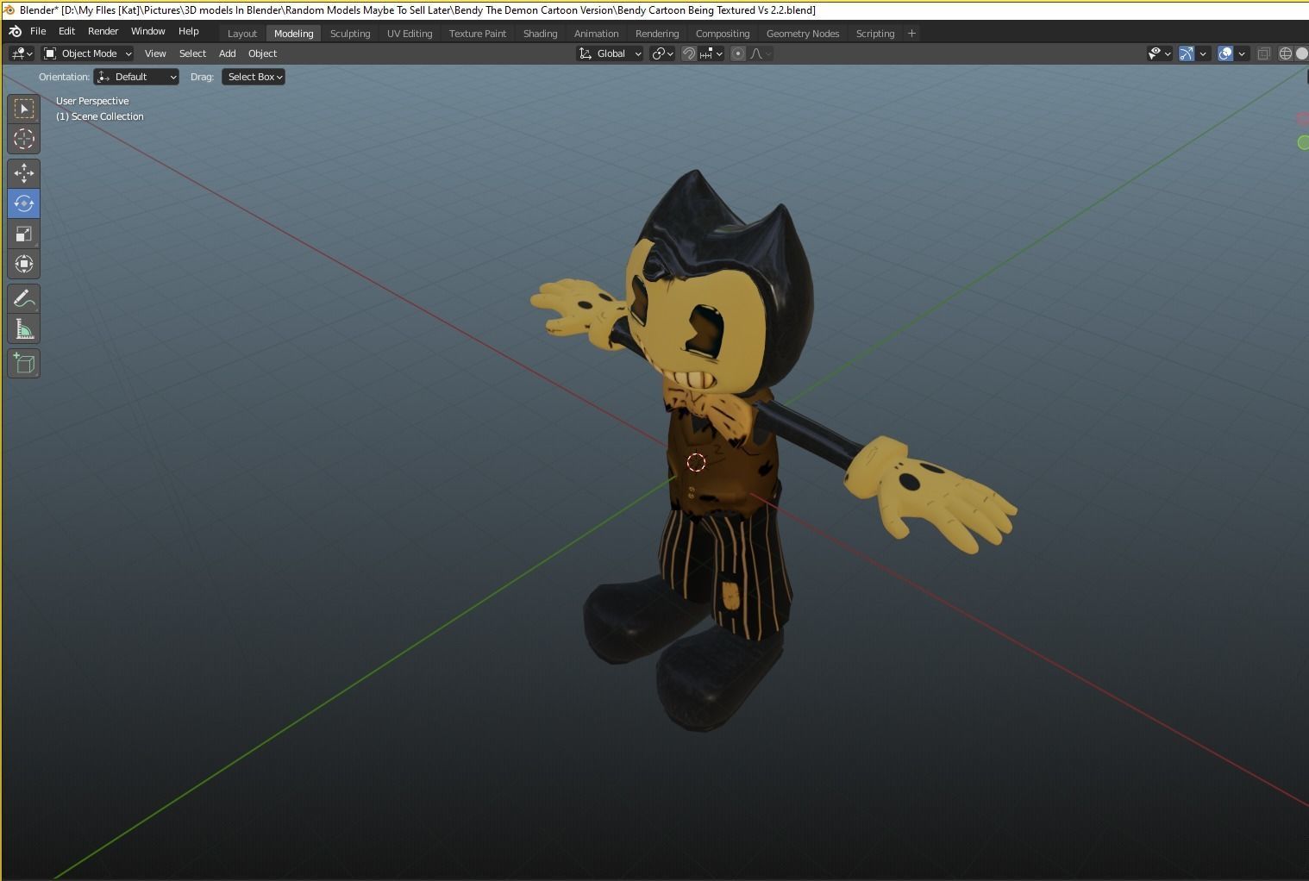Switch to the Geometry Nodes workspace tab

click(x=803, y=34)
